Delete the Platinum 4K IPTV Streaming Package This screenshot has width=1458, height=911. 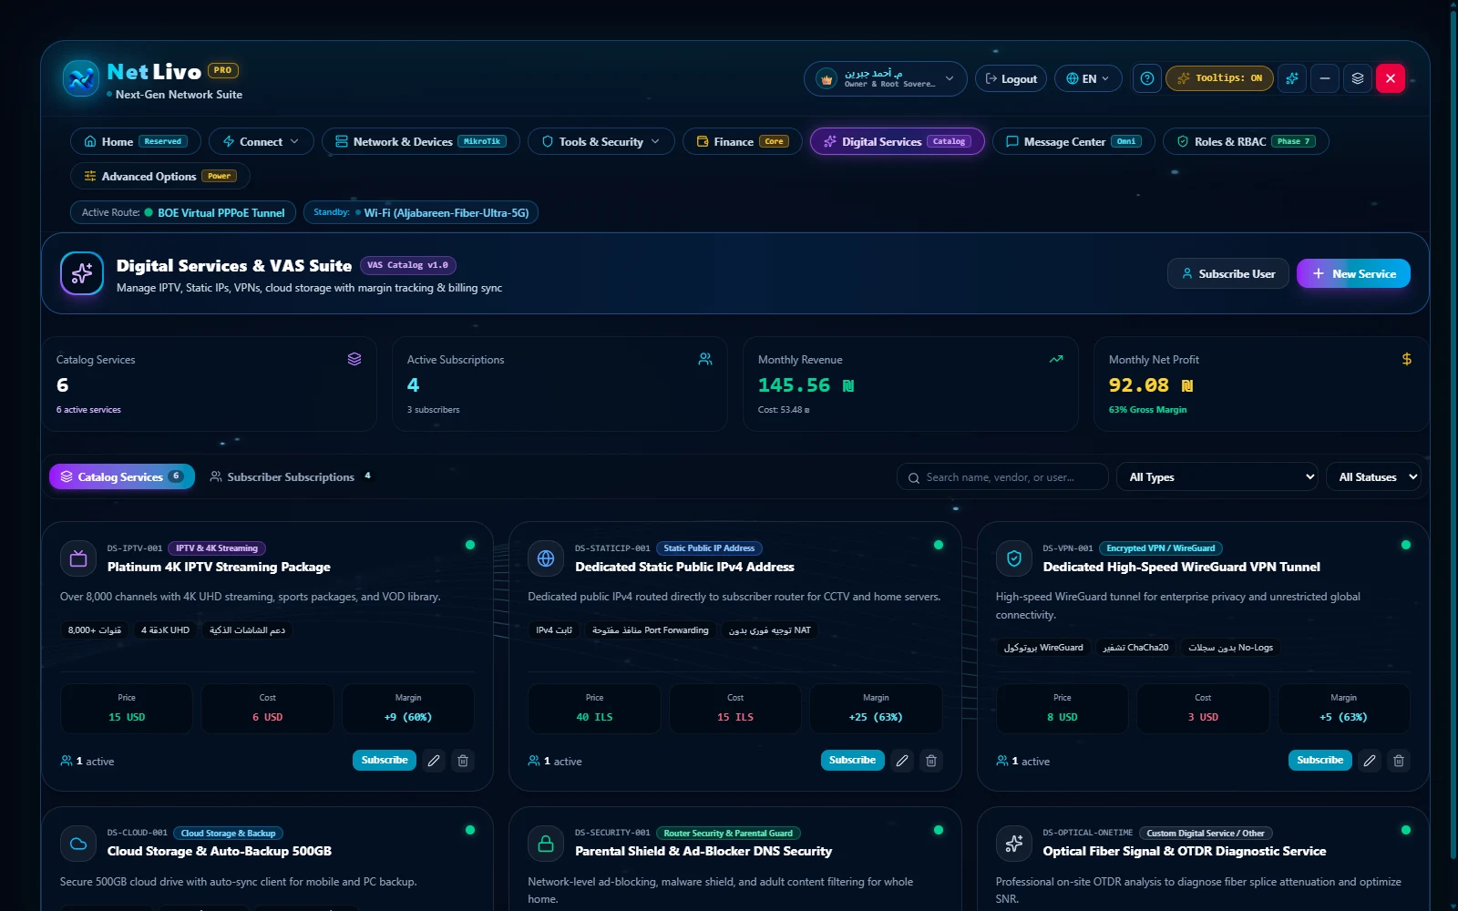(x=463, y=761)
